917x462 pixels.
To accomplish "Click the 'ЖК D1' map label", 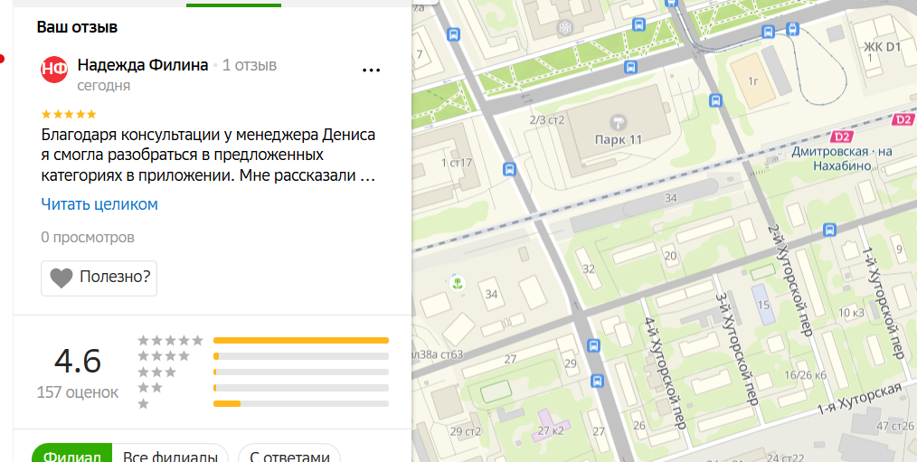I will click(x=882, y=47).
